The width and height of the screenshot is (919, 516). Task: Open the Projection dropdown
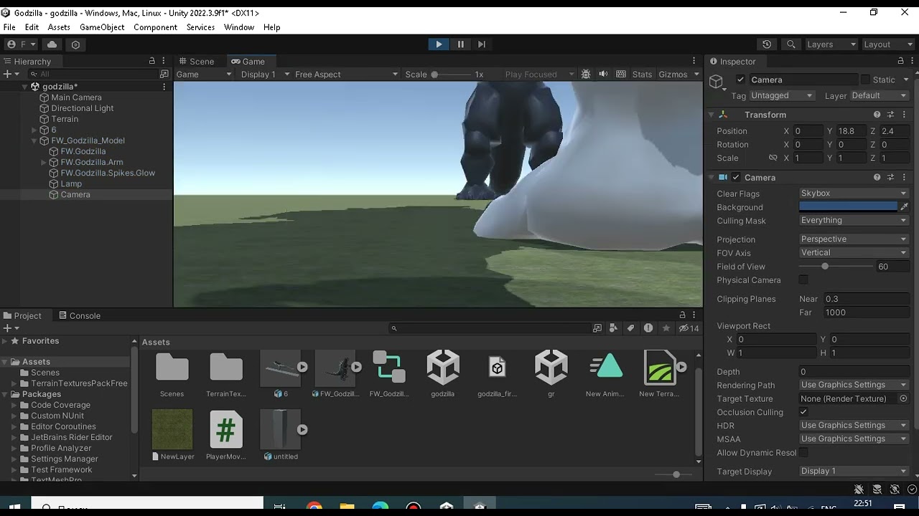coord(854,239)
